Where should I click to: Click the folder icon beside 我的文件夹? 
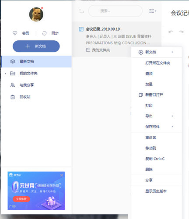[x=13, y=73]
